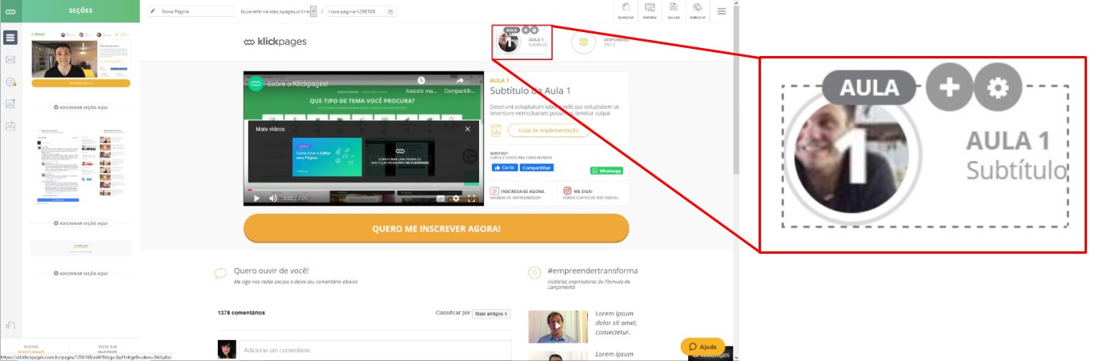Click the Facebook Curtir button
This screenshot has width=1107, height=361.
(504, 167)
